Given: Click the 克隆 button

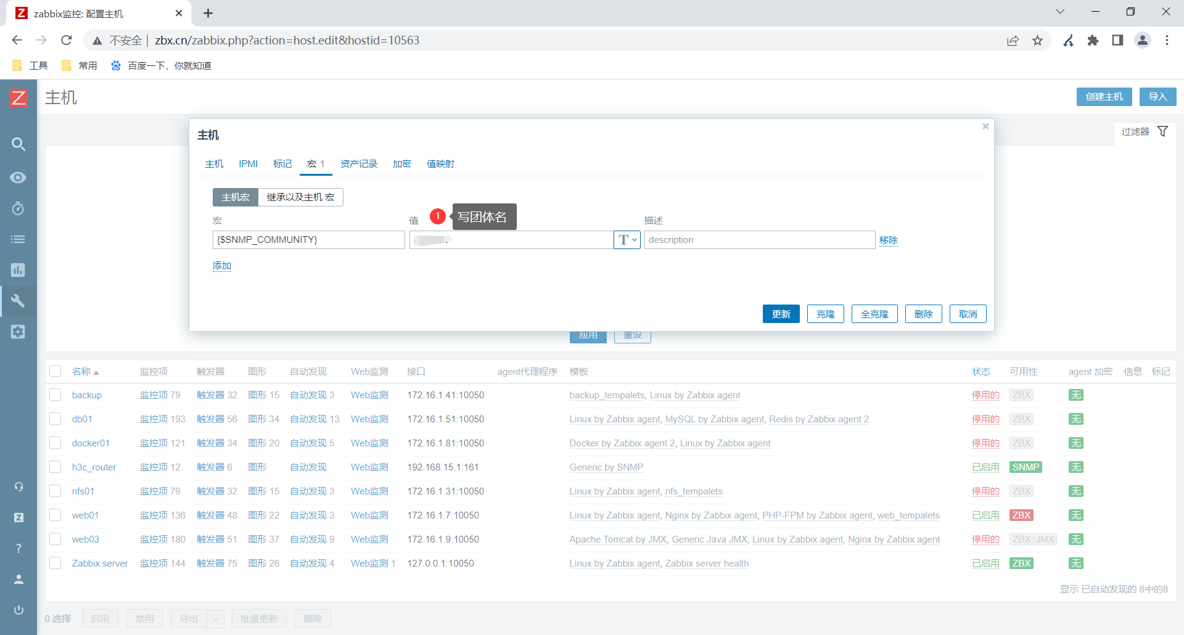Looking at the screenshot, I should [x=826, y=314].
